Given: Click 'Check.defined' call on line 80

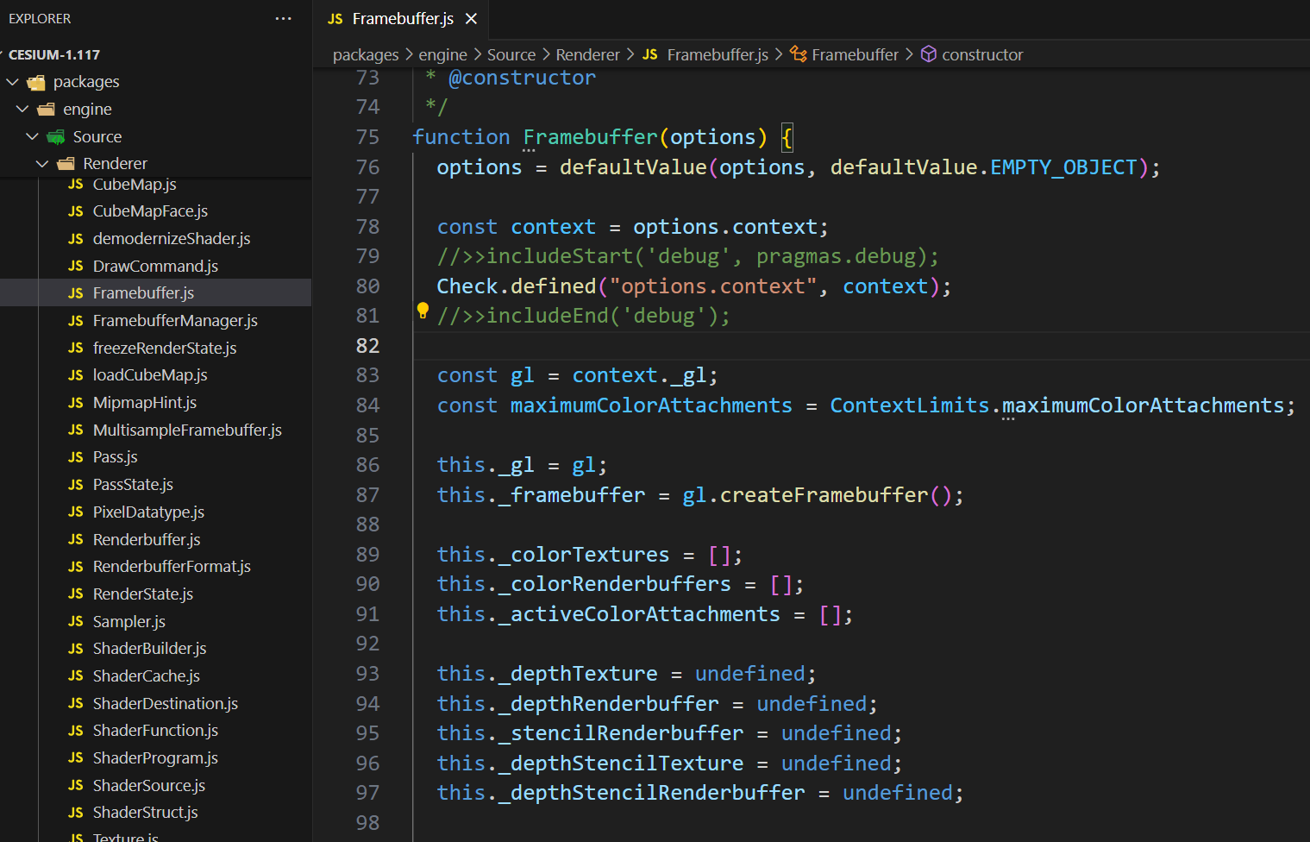Looking at the screenshot, I should (516, 286).
